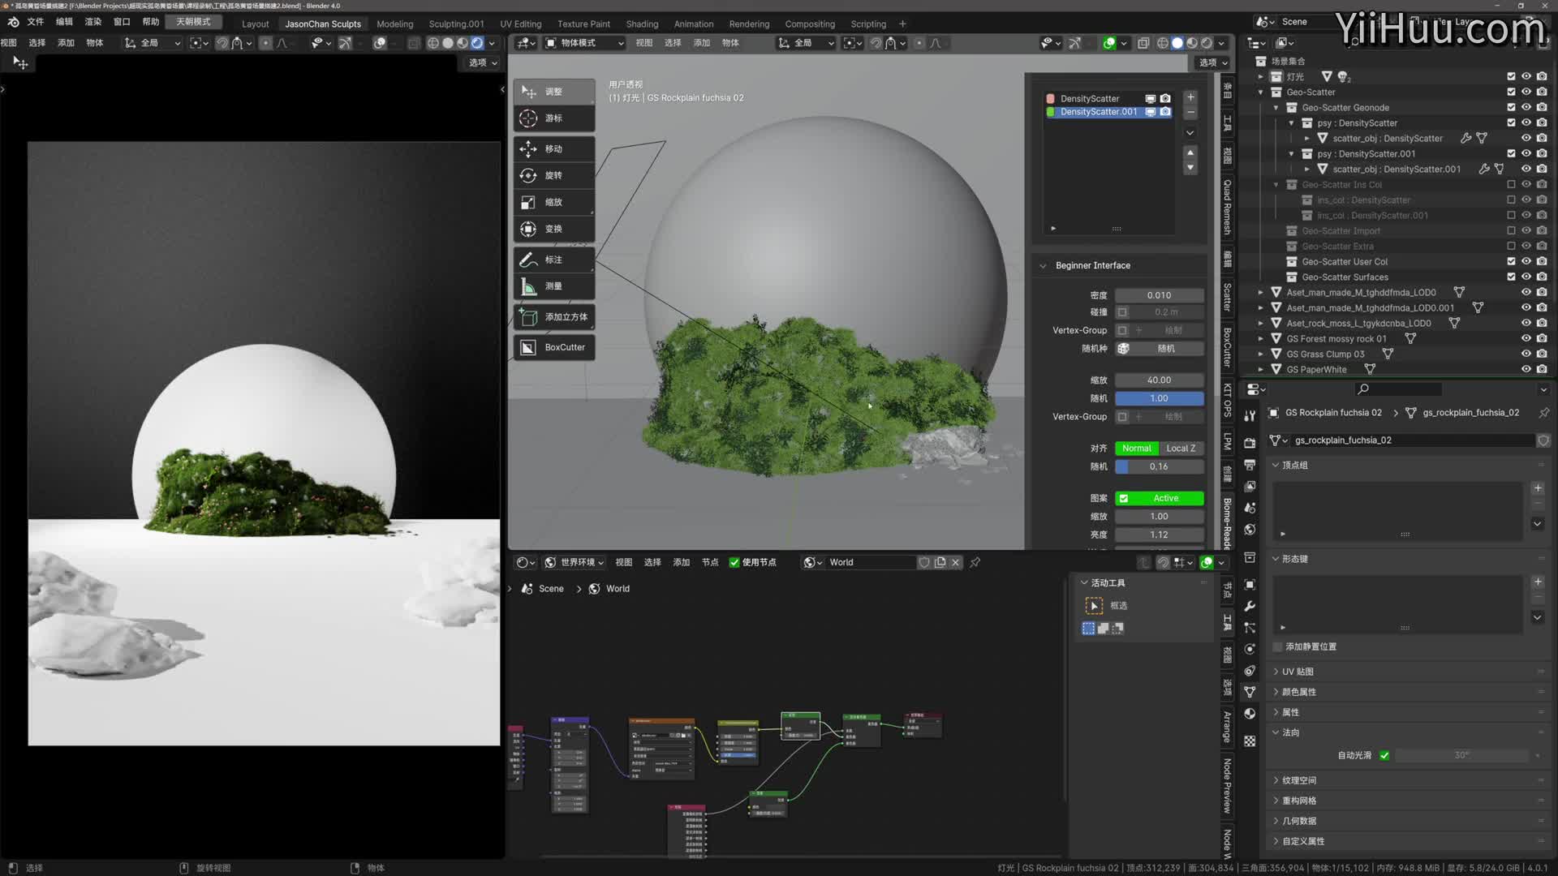This screenshot has width=1558, height=876.
Task: Open the Scatter sidebar tab
Action: 1227,298
